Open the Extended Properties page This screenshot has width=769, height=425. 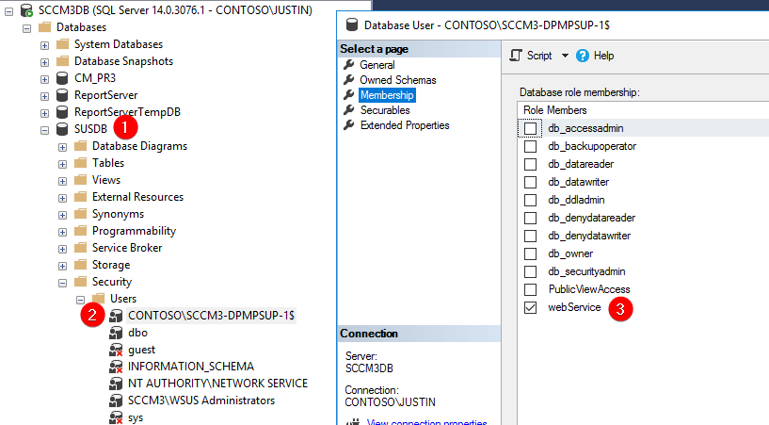point(405,125)
